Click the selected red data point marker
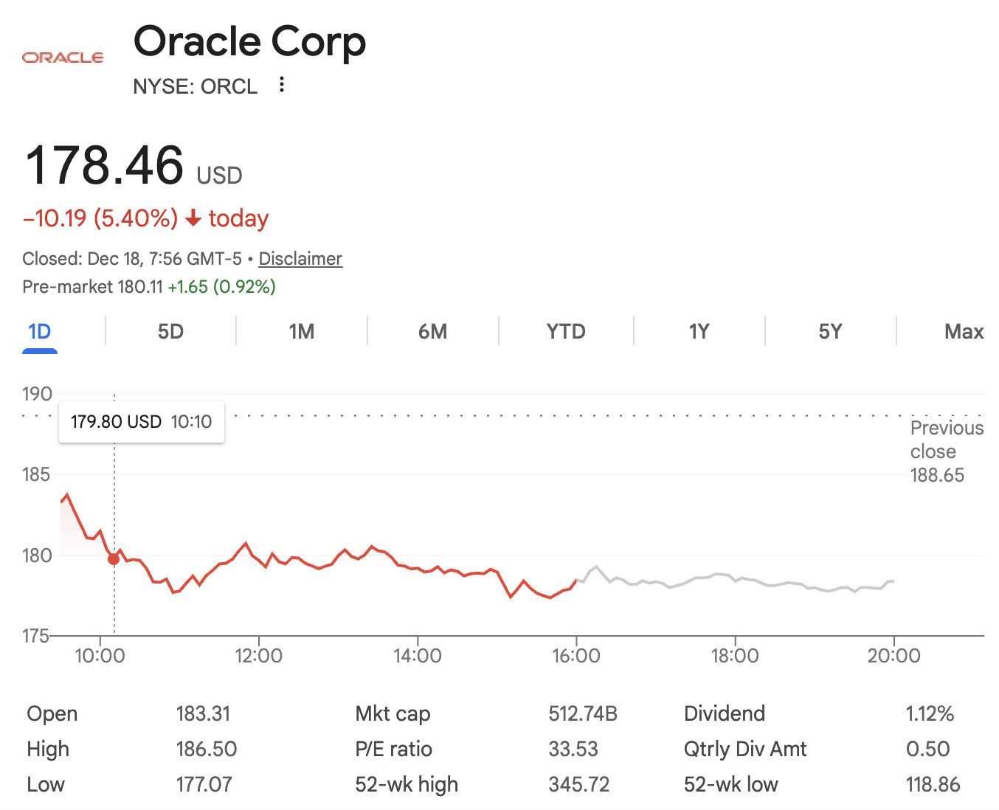999x810 pixels. (114, 559)
